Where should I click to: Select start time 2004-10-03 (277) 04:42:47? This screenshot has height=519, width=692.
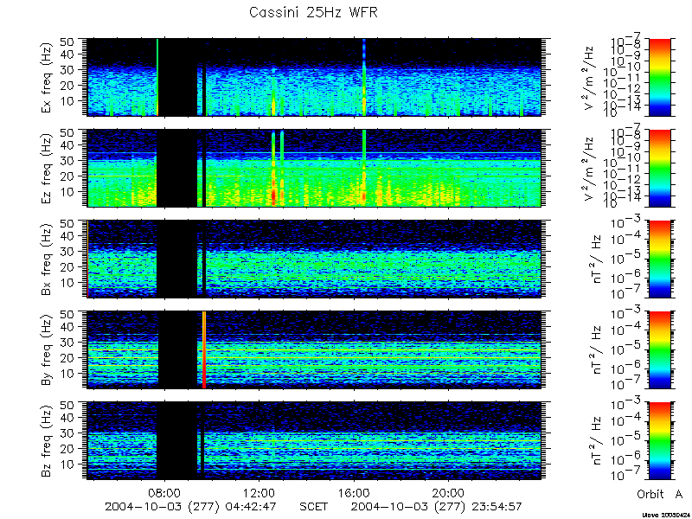[190, 506]
